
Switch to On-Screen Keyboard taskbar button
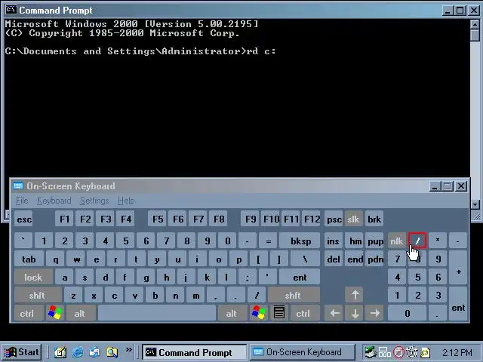302,352
